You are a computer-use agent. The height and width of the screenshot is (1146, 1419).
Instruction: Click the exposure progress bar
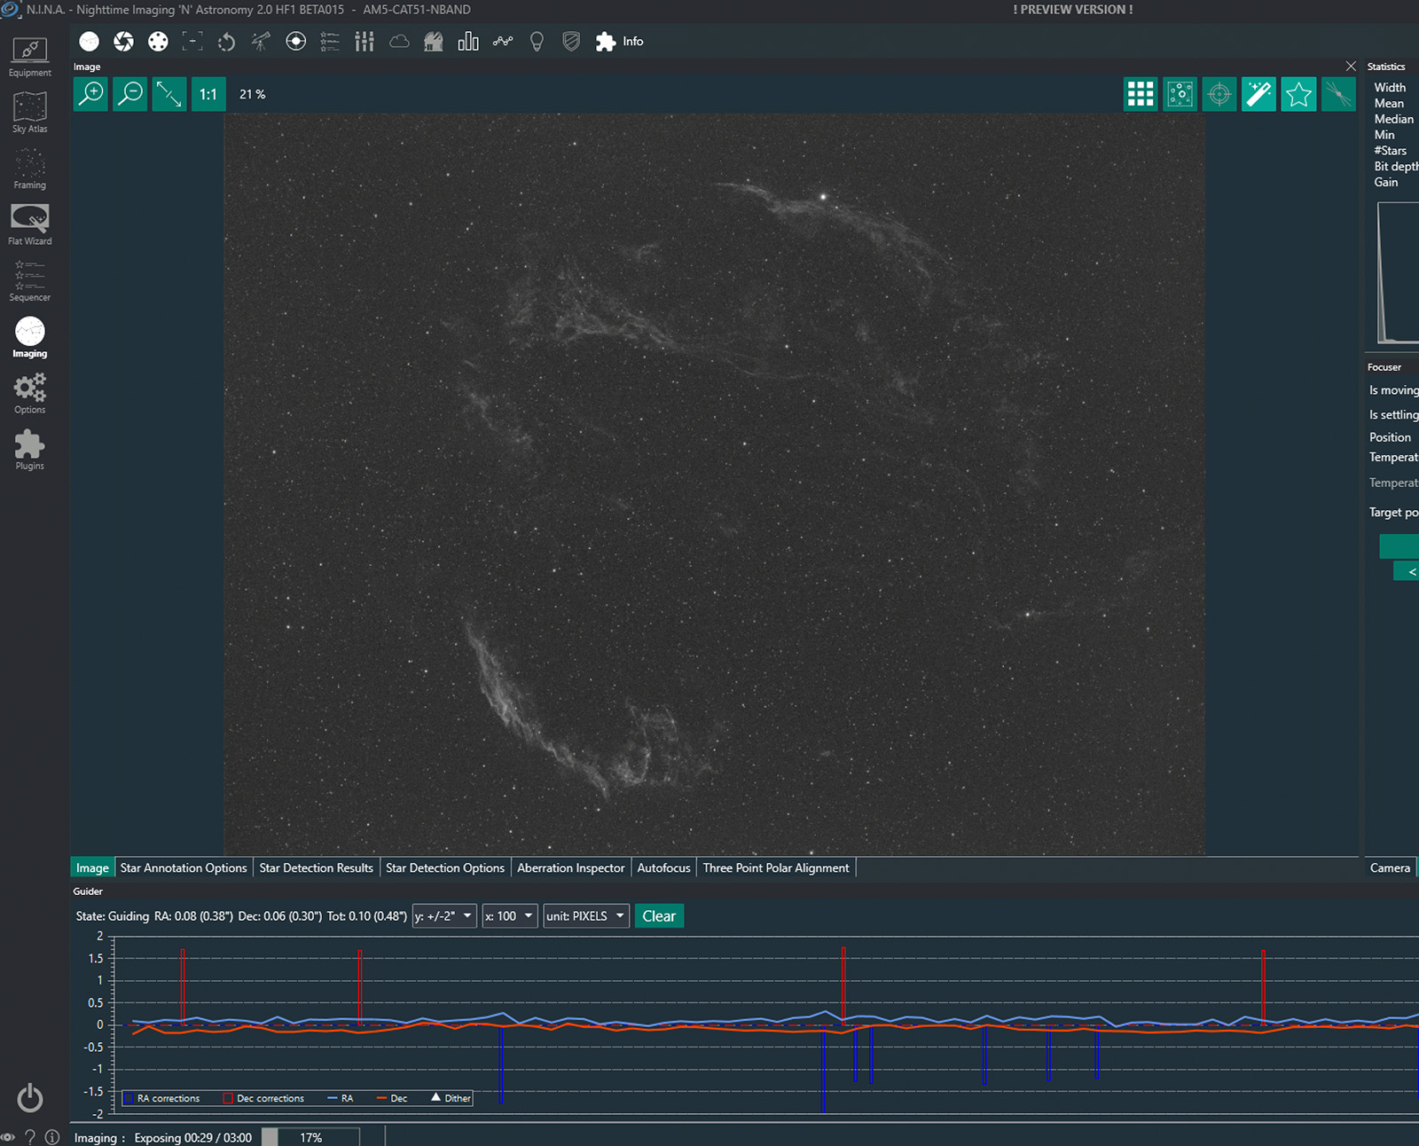click(x=310, y=1137)
